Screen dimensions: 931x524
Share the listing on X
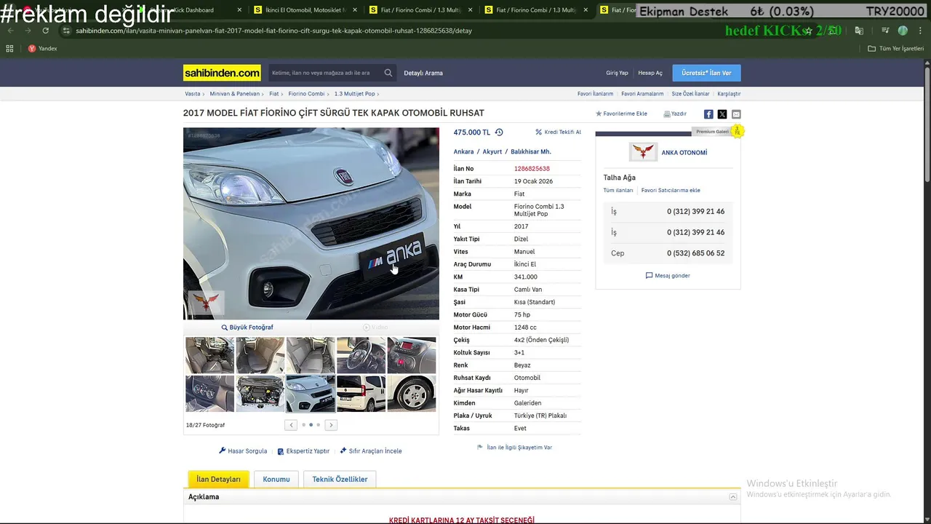coord(722,114)
